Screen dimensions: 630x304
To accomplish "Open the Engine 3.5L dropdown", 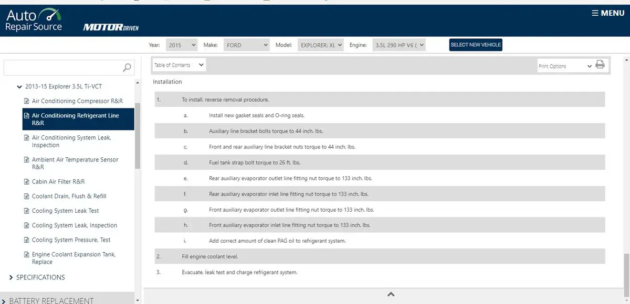I will [399, 45].
